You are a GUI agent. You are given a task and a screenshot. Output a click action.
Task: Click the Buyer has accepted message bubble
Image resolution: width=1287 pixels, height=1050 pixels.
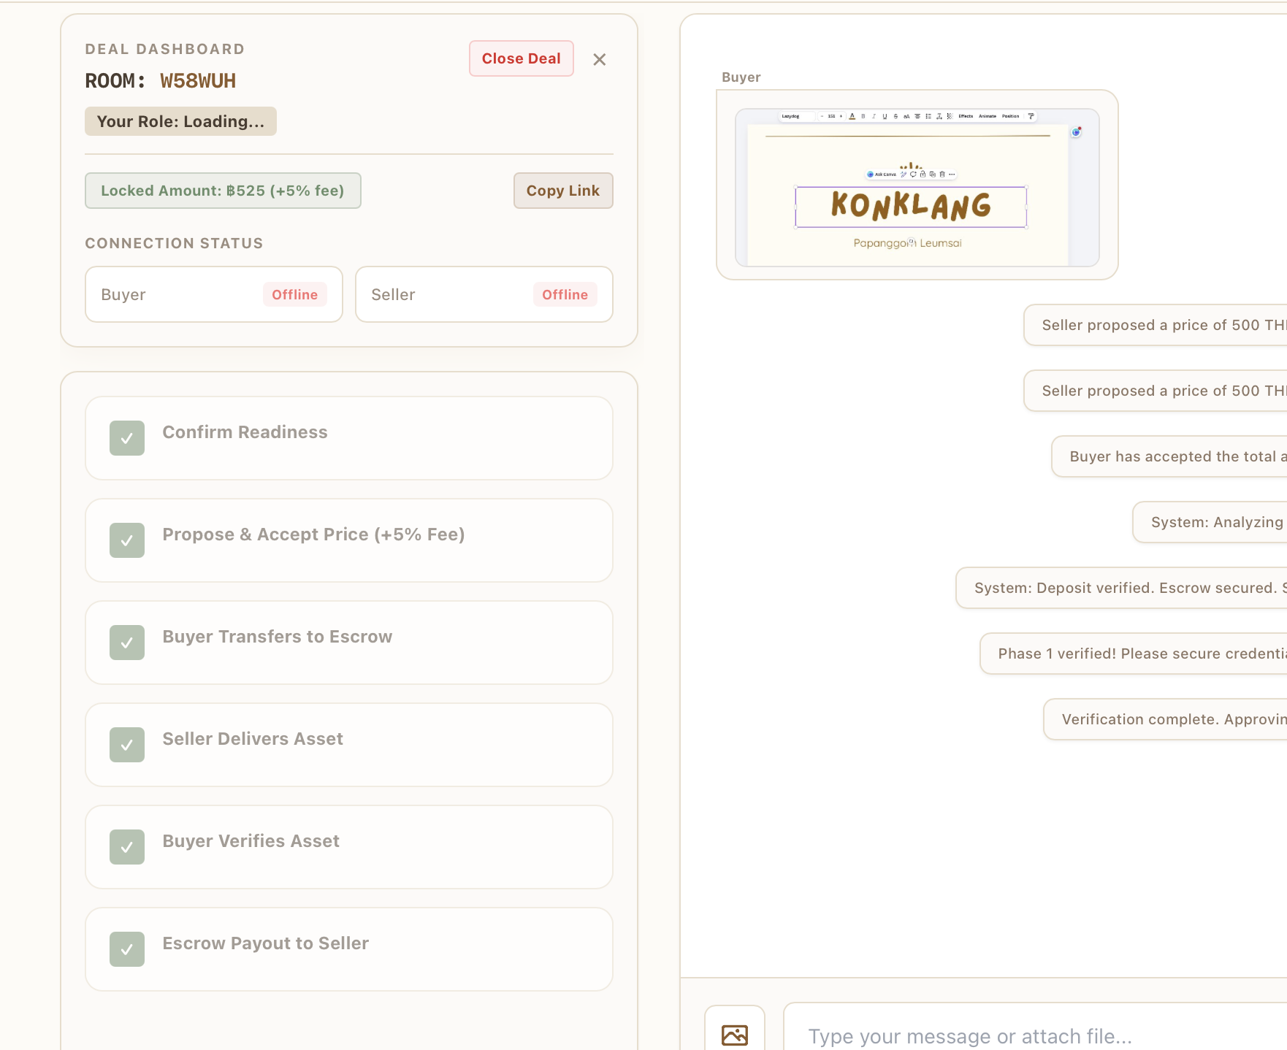[x=1169, y=456]
